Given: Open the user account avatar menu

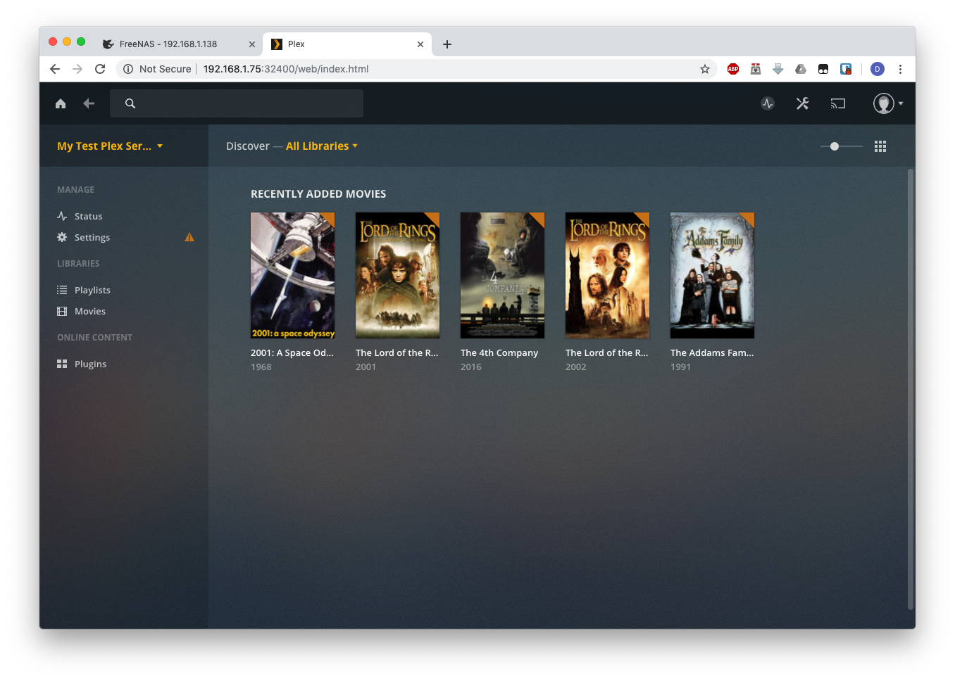Looking at the screenshot, I should tap(887, 103).
